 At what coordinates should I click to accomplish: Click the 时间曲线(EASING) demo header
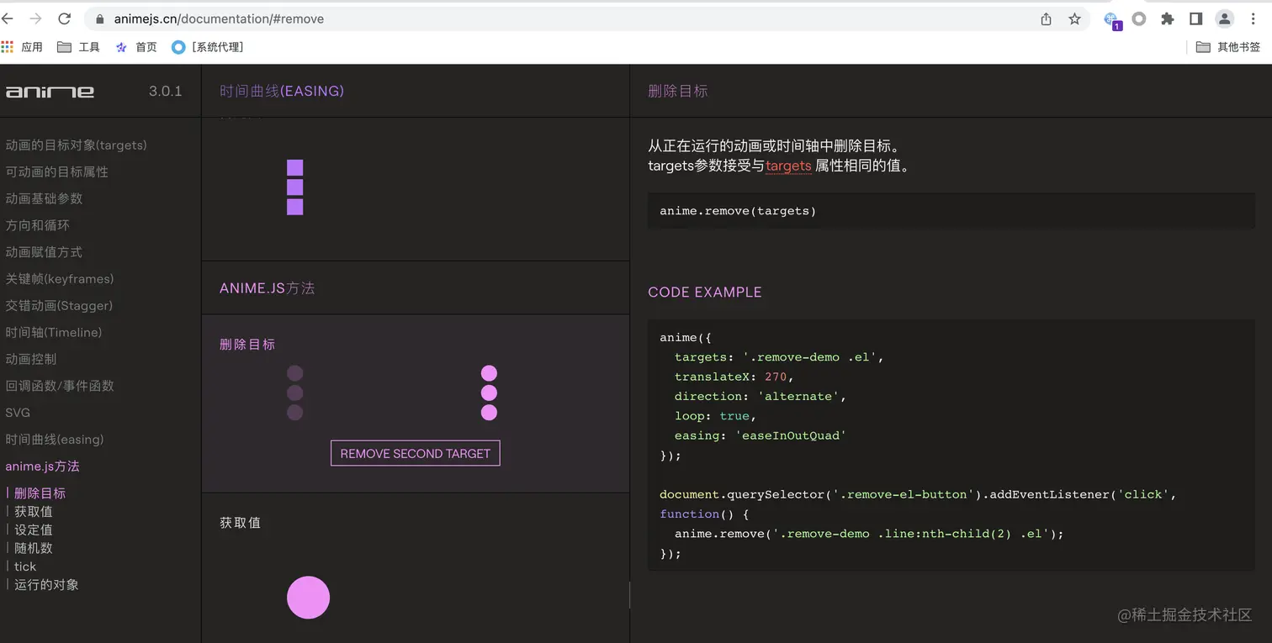pyautogui.click(x=282, y=91)
